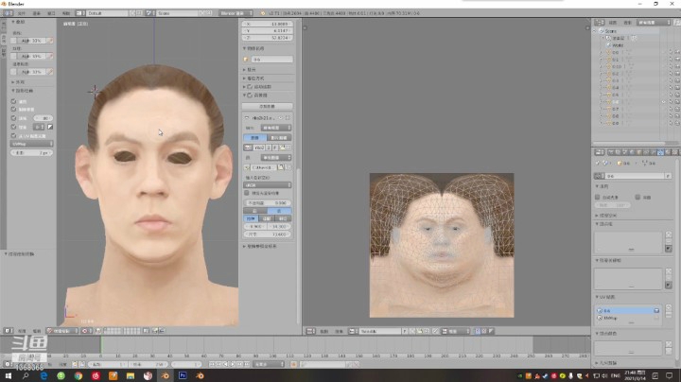Open the 图像 menu in UV editor header
This screenshot has width=681, height=382.
click(x=339, y=331)
